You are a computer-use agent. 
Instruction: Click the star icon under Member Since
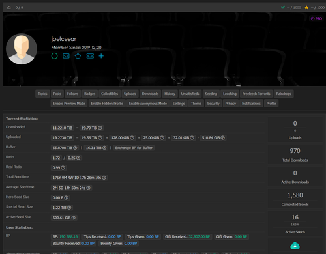78,56
